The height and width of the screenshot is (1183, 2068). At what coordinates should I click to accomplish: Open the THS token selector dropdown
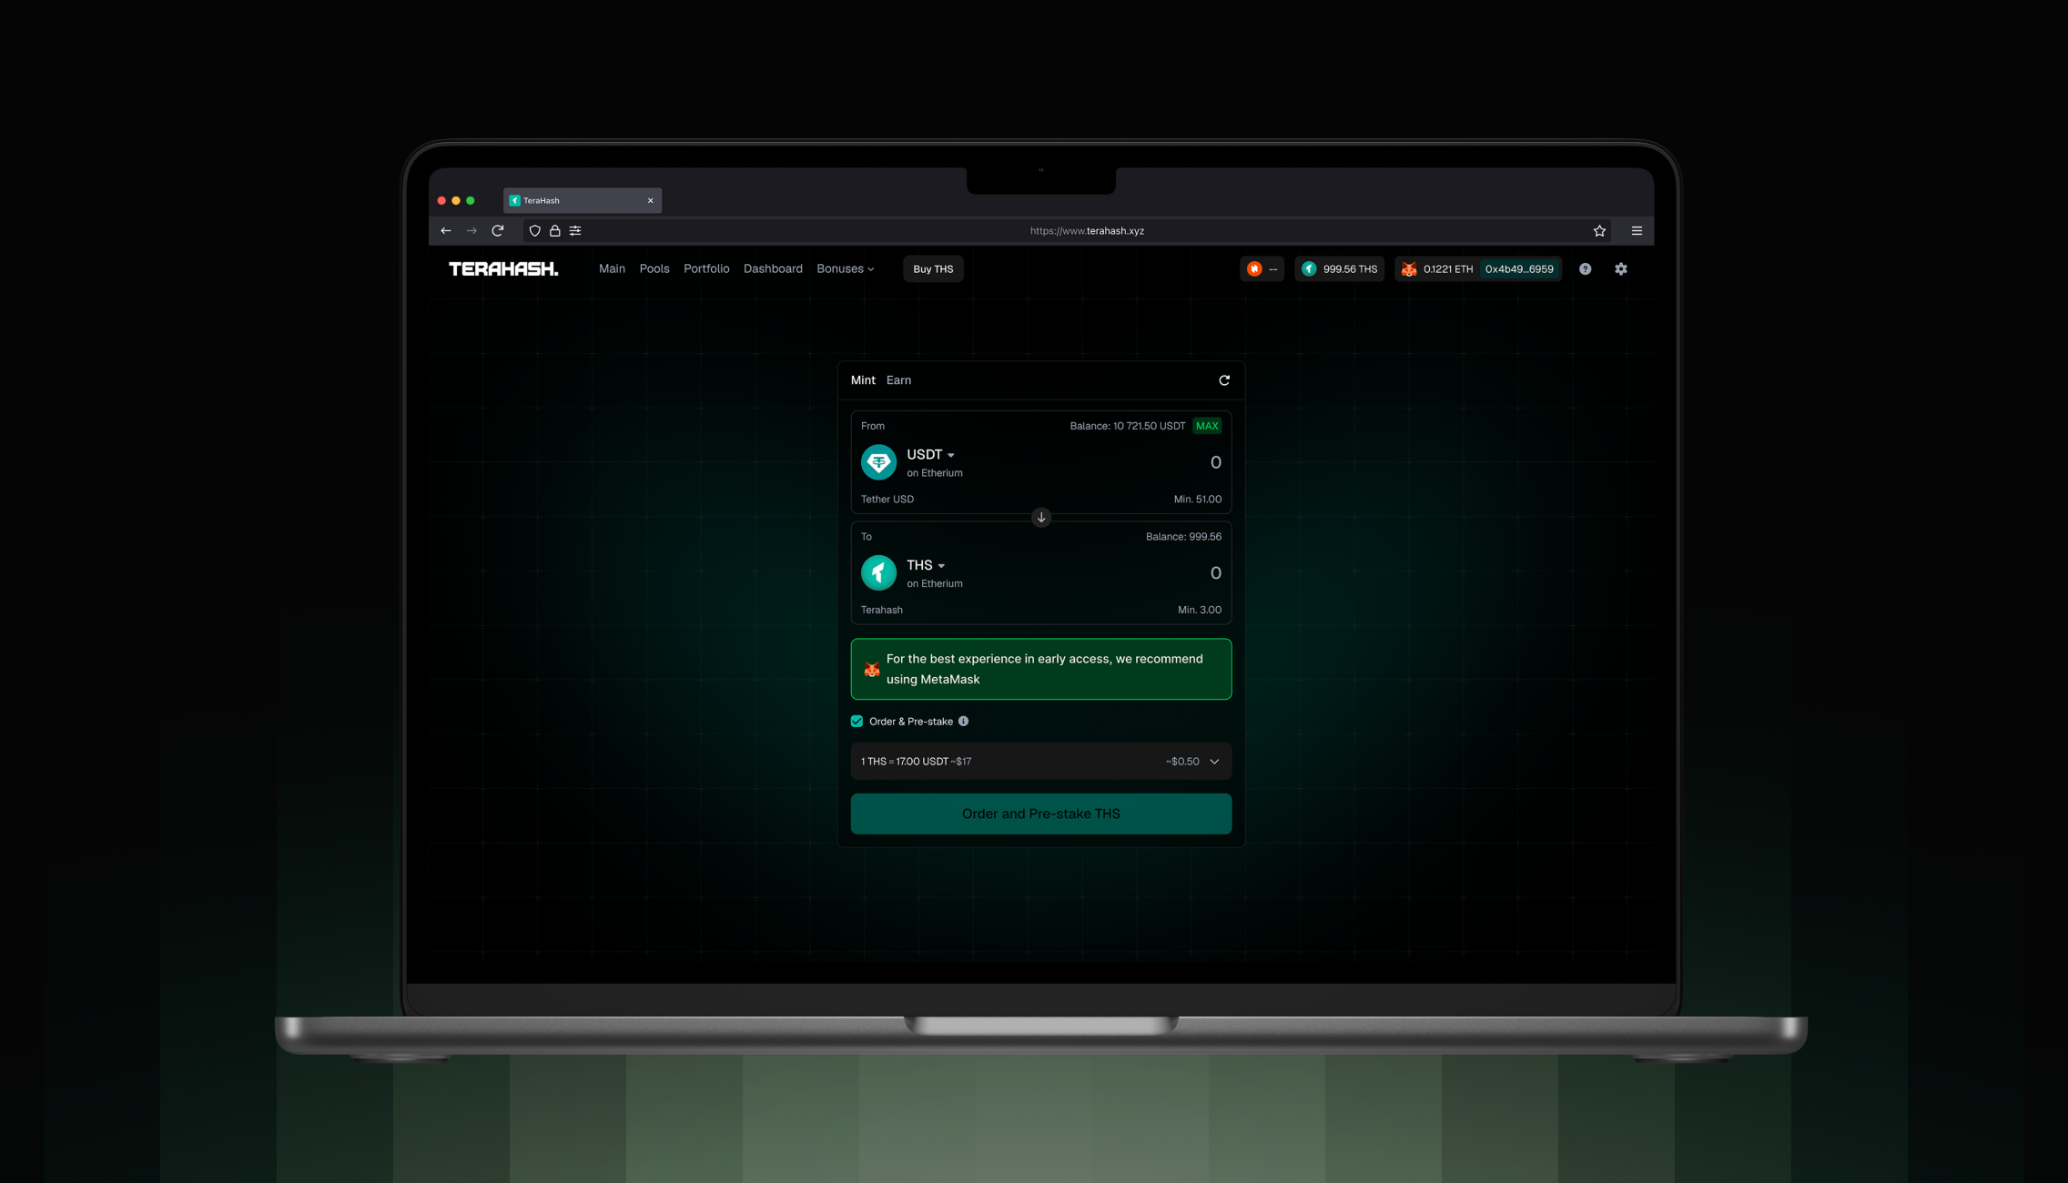point(926,566)
